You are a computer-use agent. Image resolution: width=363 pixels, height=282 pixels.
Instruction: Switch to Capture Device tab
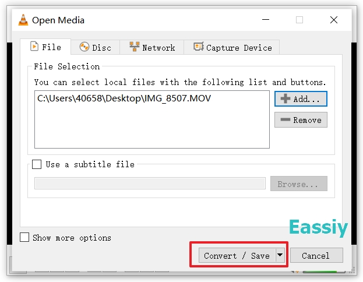(232, 47)
